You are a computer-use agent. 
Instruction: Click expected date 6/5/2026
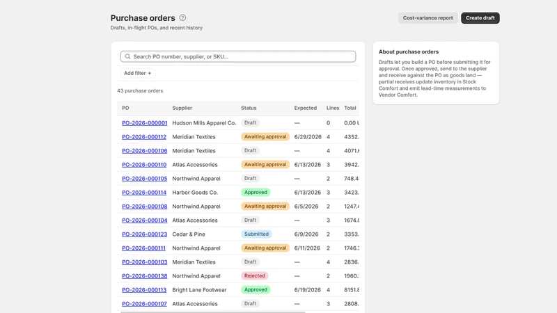click(x=306, y=206)
